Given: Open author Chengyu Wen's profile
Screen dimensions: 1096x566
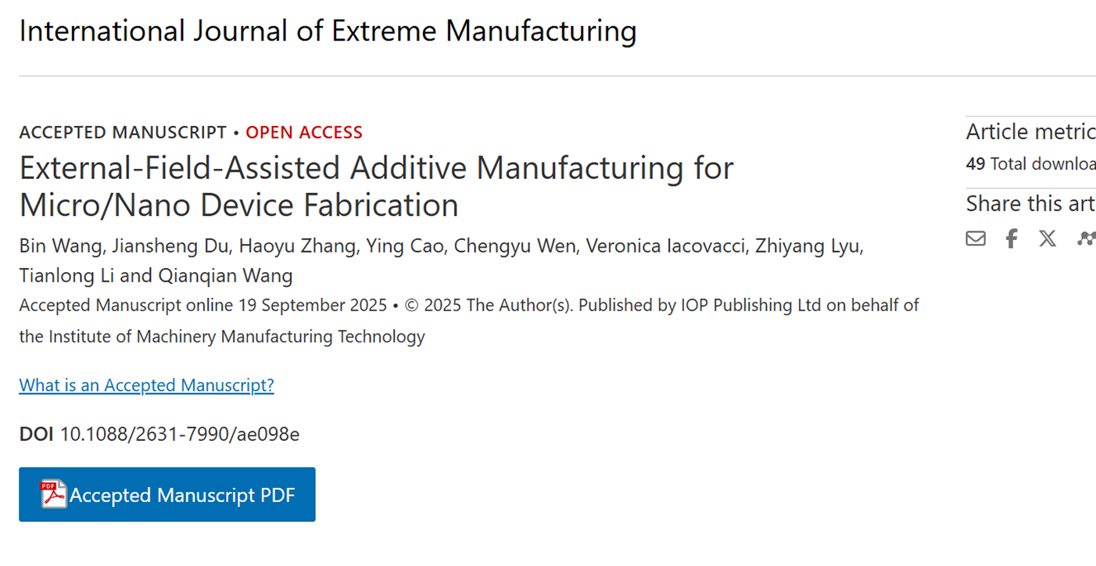Looking at the screenshot, I should [x=514, y=247].
